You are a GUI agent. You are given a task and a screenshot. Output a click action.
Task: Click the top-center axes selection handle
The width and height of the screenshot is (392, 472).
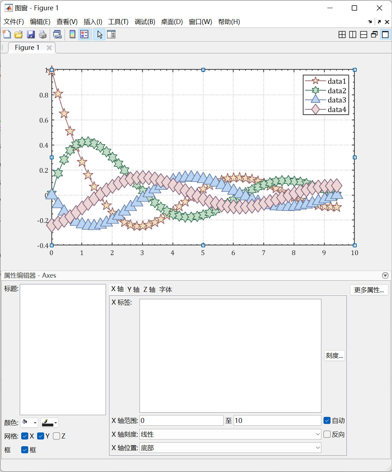coord(203,70)
